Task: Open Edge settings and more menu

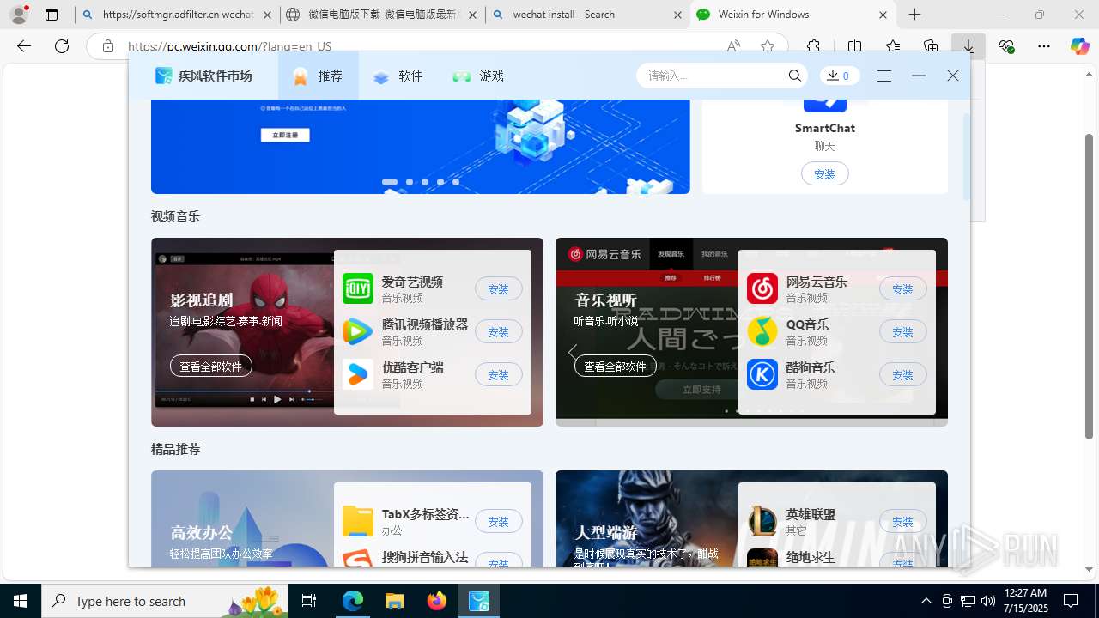Action: (x=1044, y=46)
